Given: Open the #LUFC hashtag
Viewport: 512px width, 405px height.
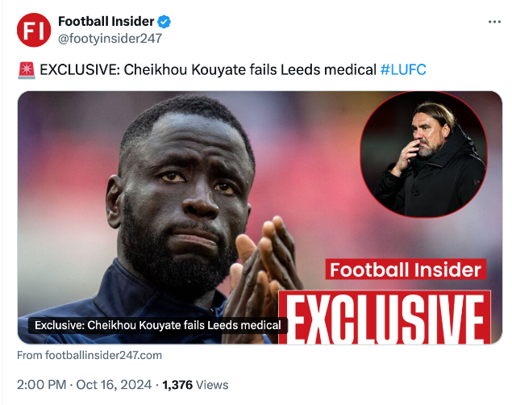Looking at the screenshot, I should [402, 70].
